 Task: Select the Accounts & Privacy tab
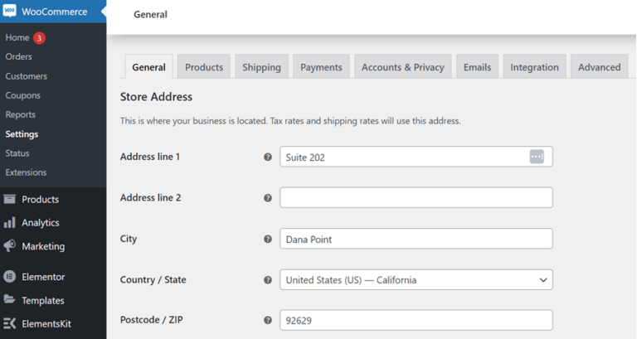point(403,67)
